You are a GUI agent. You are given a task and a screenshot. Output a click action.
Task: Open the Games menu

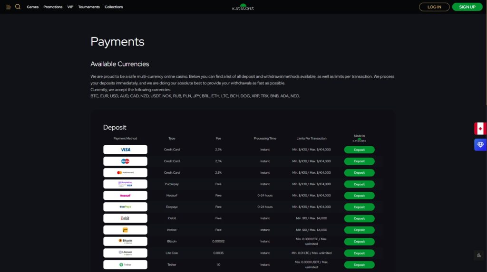point(33,7)
